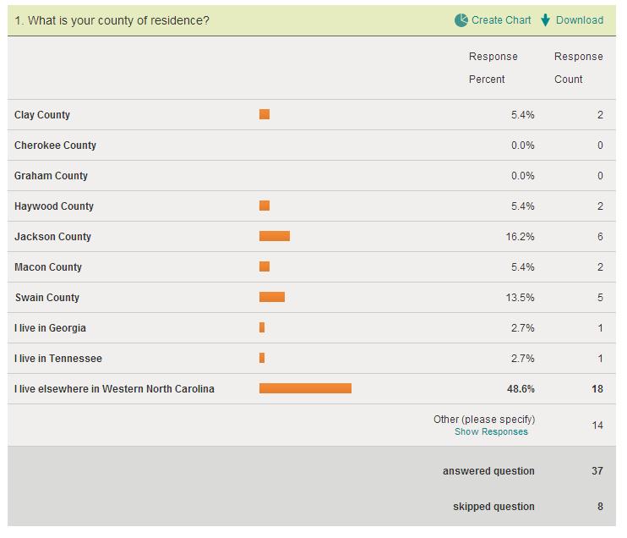
Task: Click the Macon County label
Action: pyautogui.click(x=48, y=267)
